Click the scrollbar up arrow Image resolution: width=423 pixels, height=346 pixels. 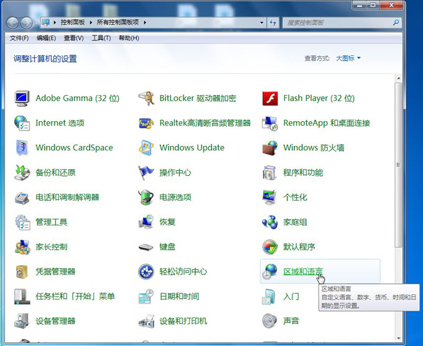tap(399, 78)
